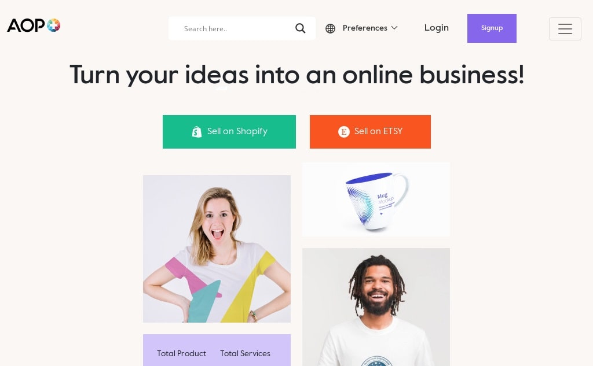The height and width of the screenshot is (366, 593).
Task: Click the magnifying glass search icon
Action: (301, 28)
